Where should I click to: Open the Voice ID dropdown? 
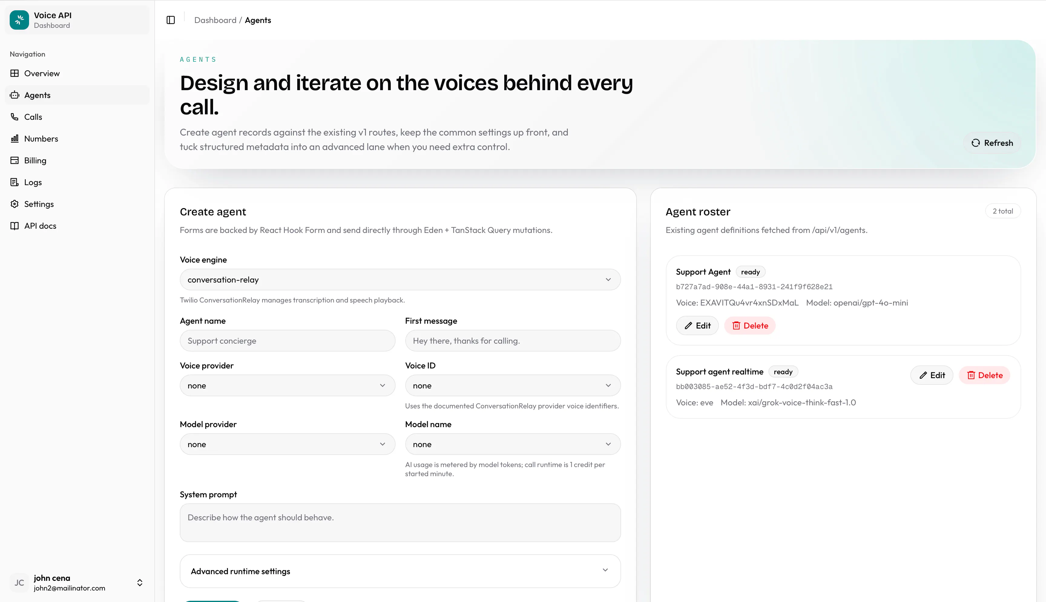(512, 385)
